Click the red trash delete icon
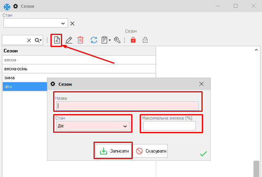The width and height of the screenshot is (262, 177). point(80,40)
